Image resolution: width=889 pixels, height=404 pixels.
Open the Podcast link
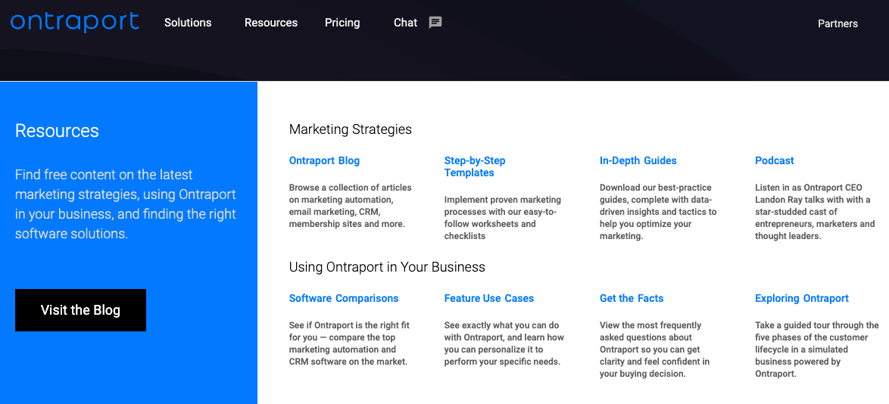pos(775,160)
